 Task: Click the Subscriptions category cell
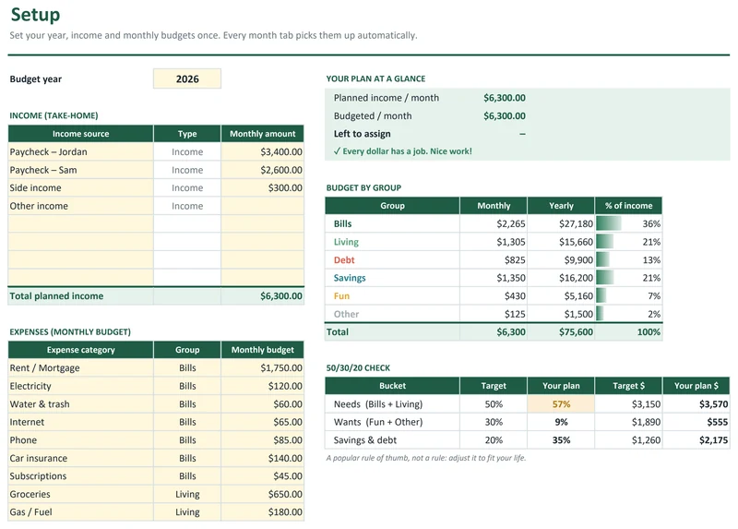coord(80,476)
